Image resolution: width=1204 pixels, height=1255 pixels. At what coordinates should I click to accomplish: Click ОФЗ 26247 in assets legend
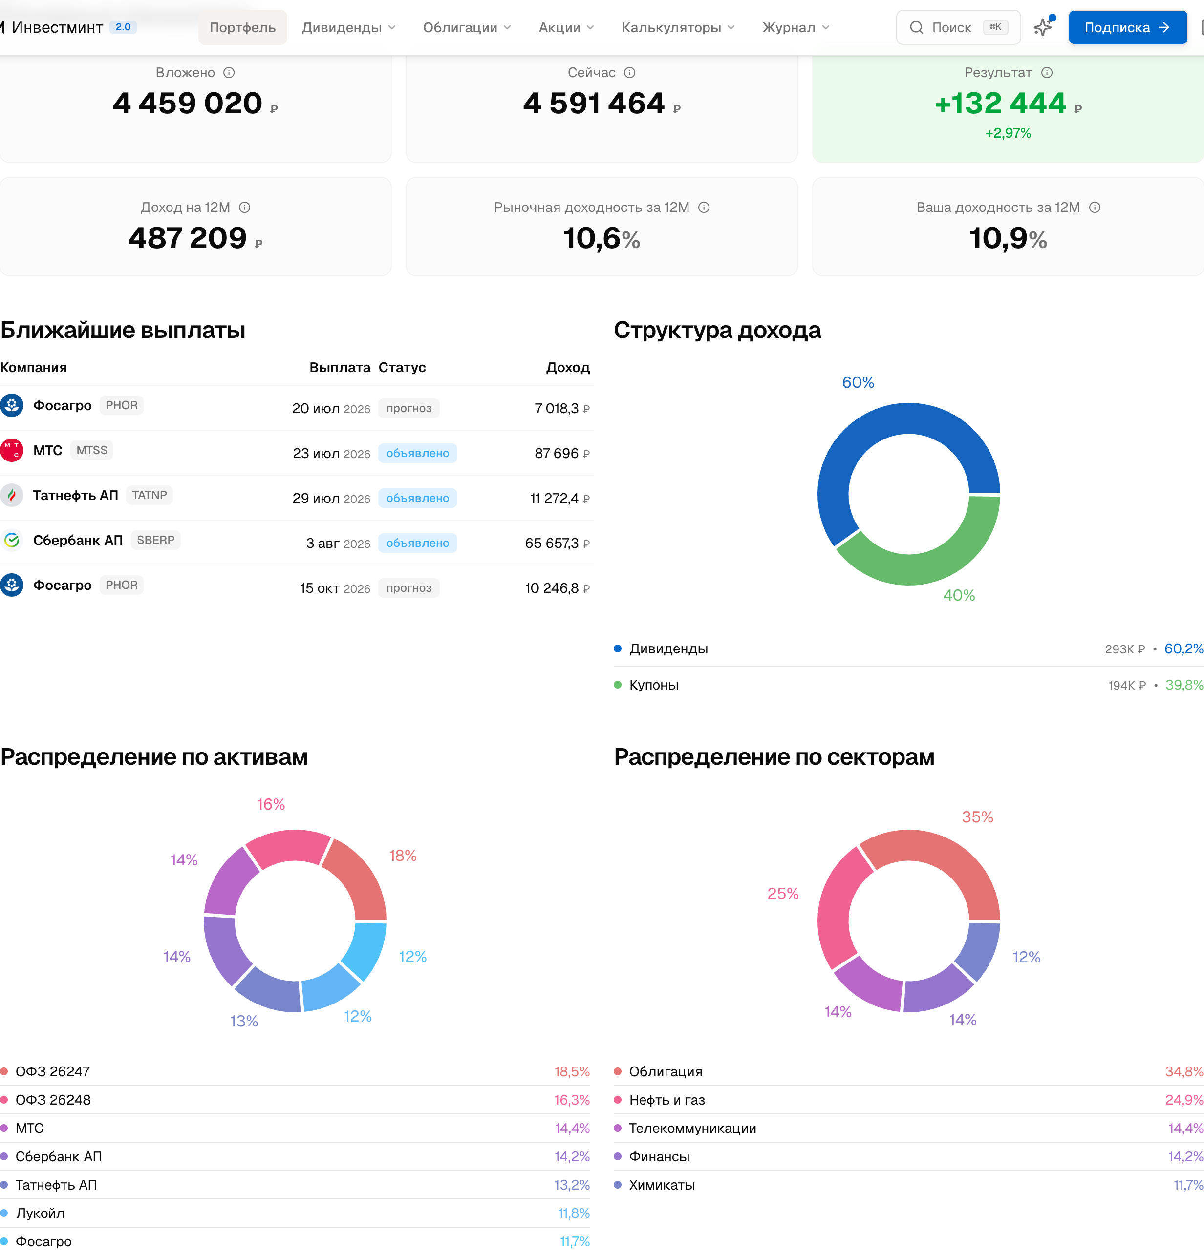pyautogui.click(x=295, y=1072)
